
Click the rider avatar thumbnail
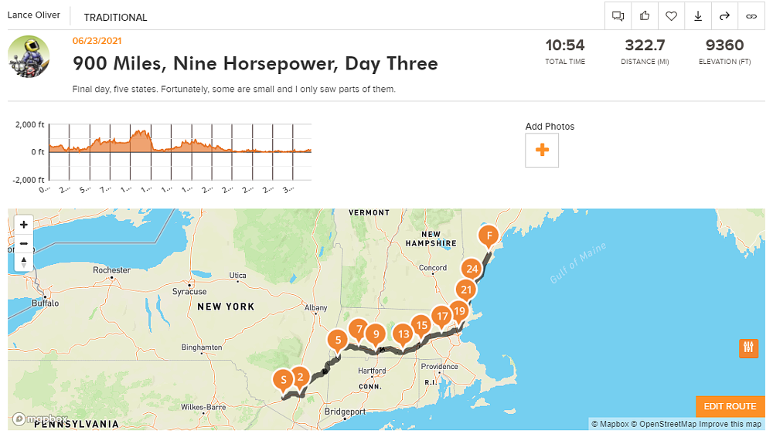pos(29,56)
